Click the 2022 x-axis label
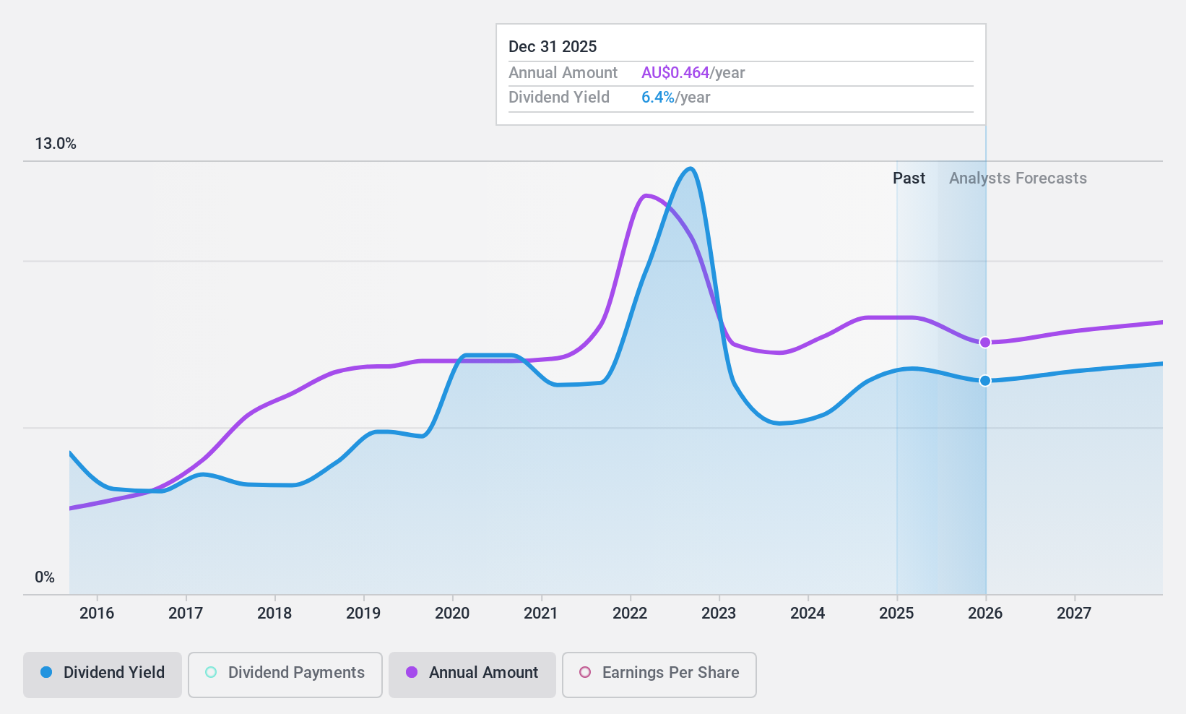Viewport: 1186px width, 714px height. (630, 614)
